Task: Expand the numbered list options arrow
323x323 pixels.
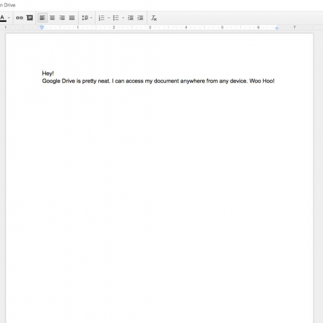Action: (109, 18)
